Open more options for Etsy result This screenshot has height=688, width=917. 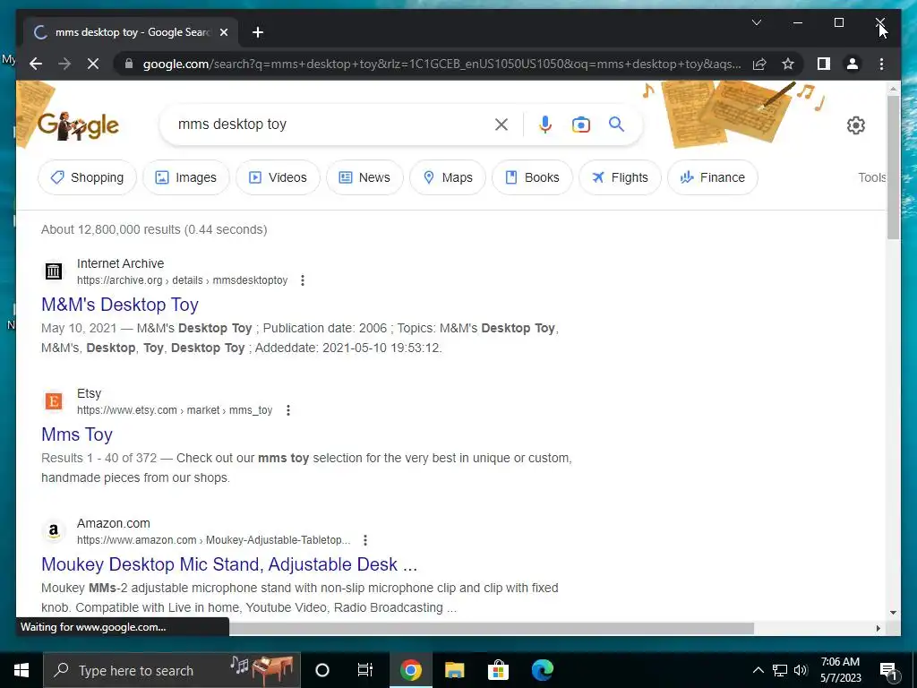click(287, 410)
